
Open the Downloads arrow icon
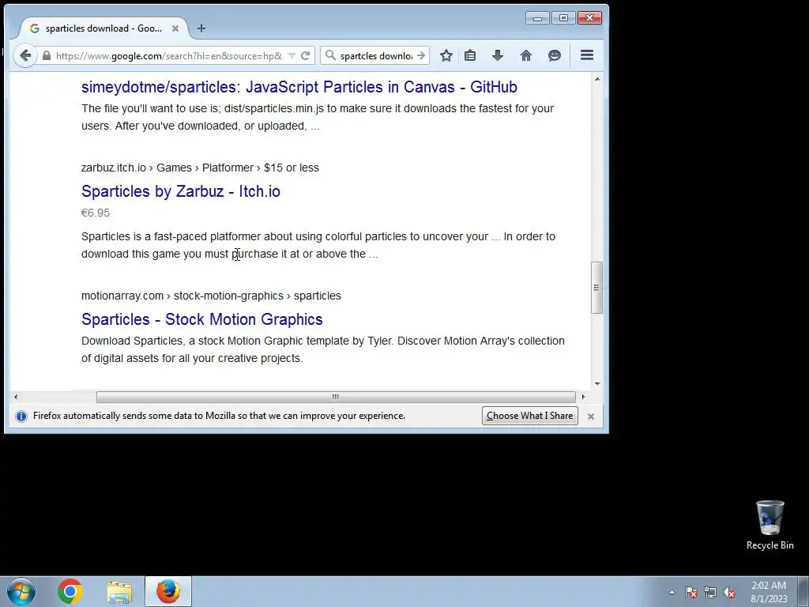[x=498, y=55]
